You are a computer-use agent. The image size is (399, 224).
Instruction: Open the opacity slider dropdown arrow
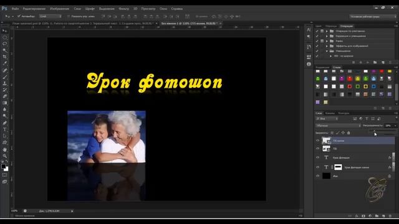pyautogui.click(x=395, y=126)
